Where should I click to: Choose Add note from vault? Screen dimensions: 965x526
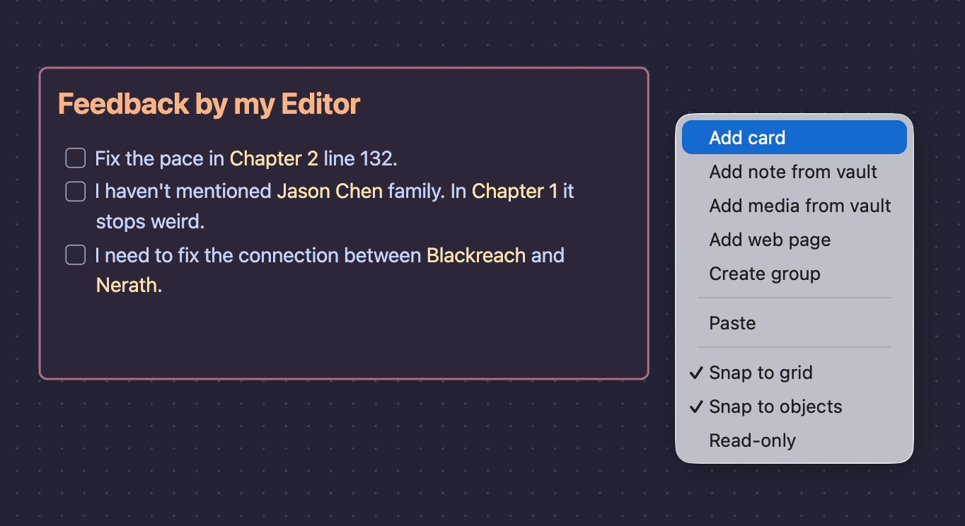[792, 172]
